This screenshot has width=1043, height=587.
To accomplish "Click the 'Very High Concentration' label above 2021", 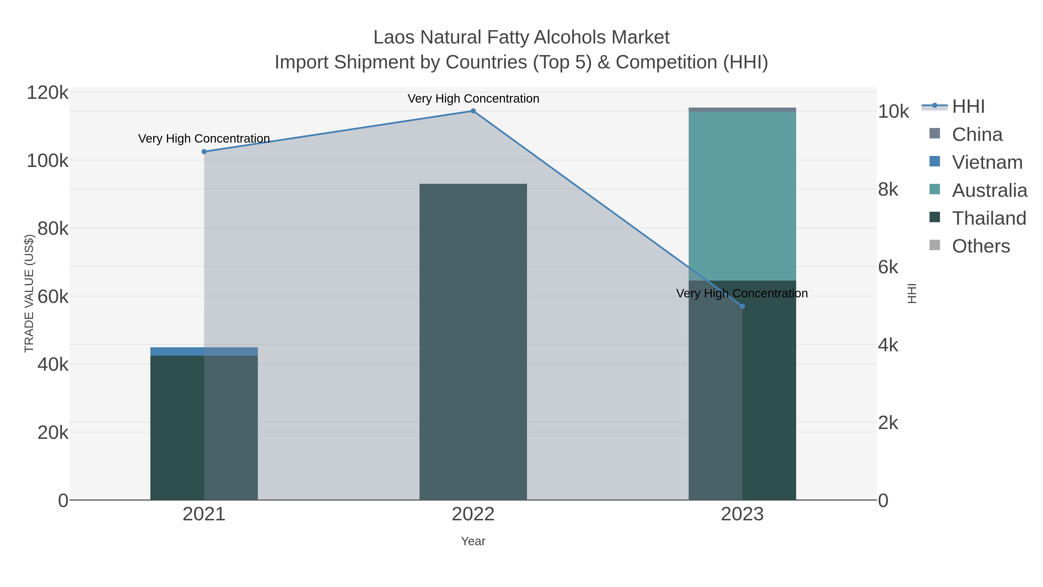I will pos(204,139).
